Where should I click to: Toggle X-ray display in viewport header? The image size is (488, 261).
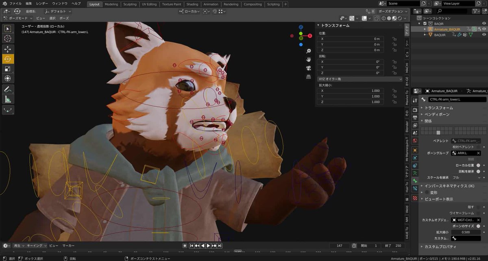click(x=377, y=18)
